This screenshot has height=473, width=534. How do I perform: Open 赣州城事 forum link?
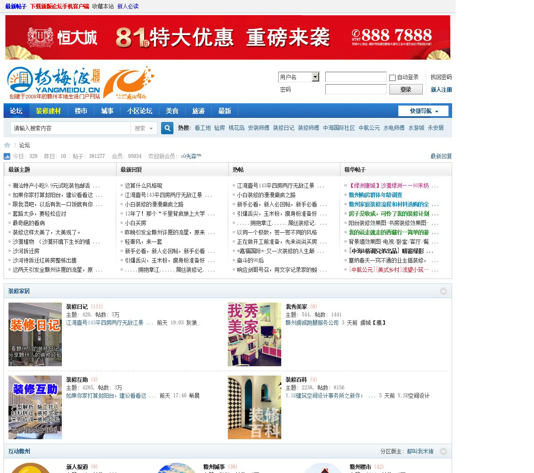[x=214, y=467]
